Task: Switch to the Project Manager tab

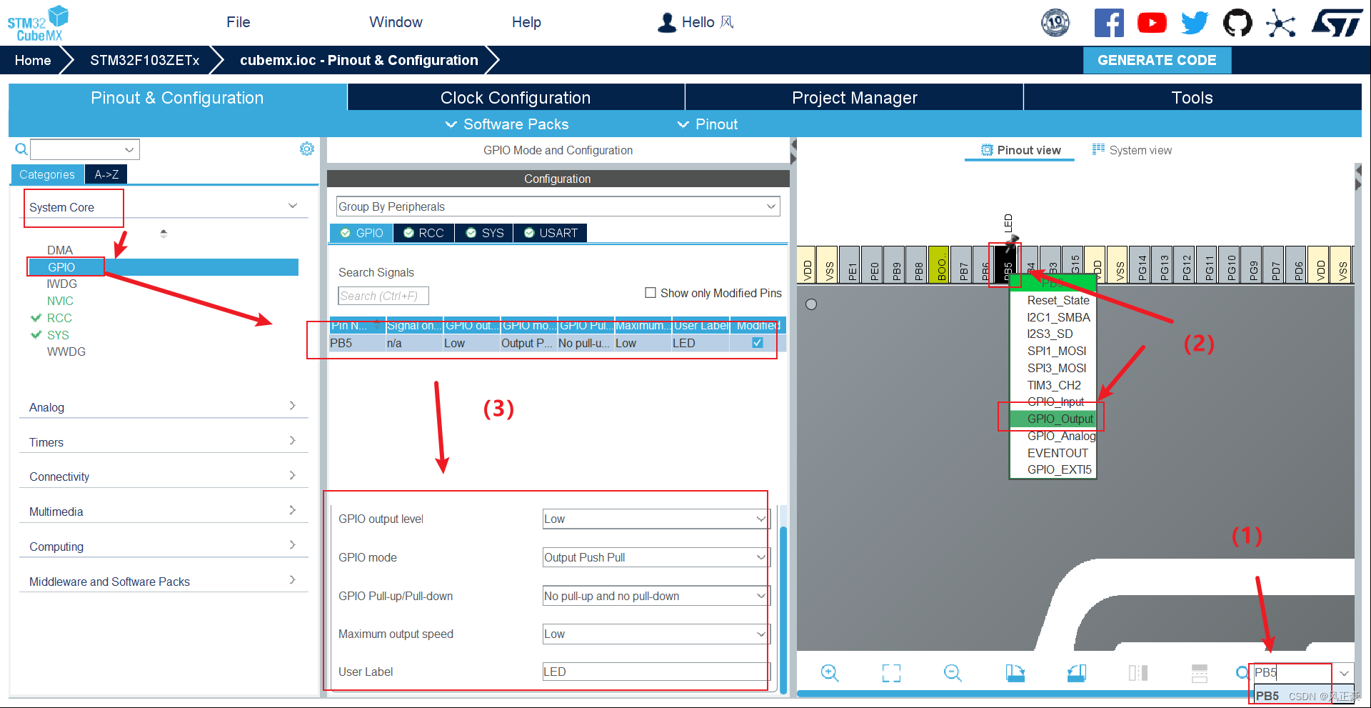Action: pyautogui.click(x=854, y=98)
